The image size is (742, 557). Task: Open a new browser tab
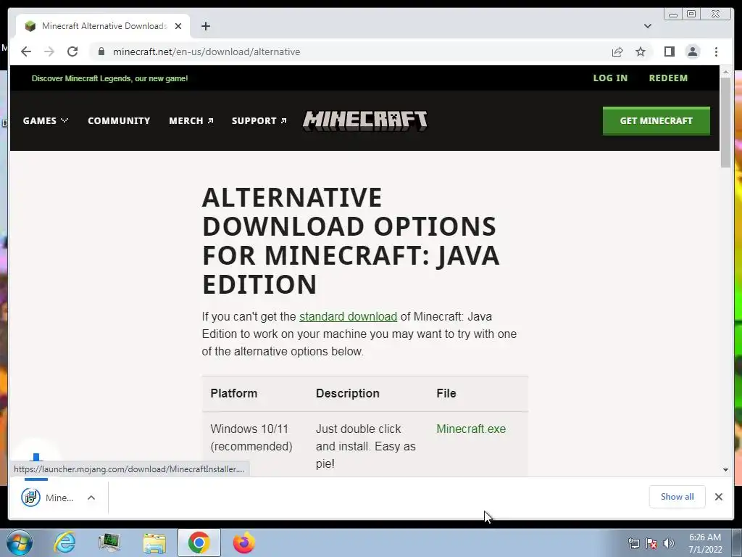(x=205, y=26)
